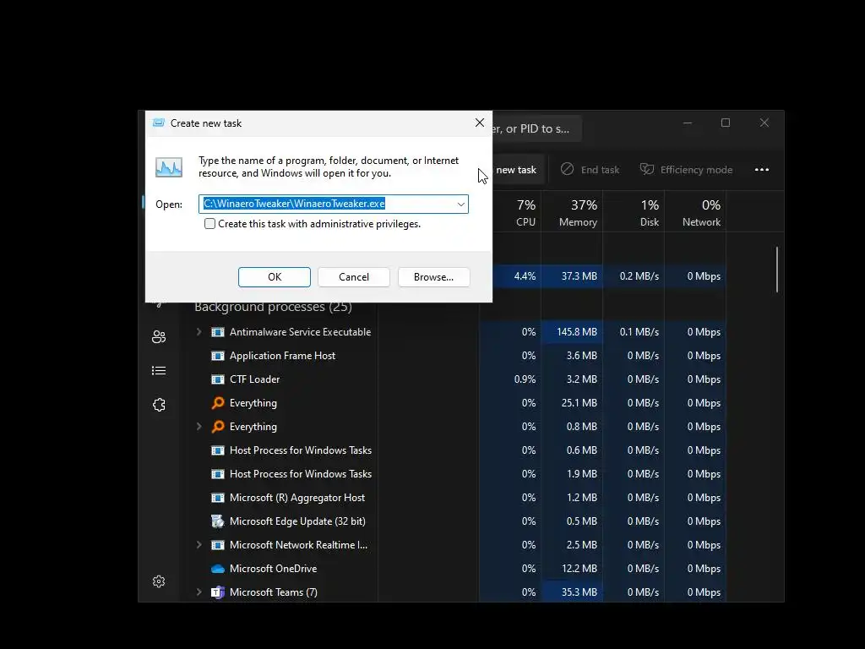Toggle Efficiency mode in toolbar
This screenshot has width=865, height=649.
686,169
